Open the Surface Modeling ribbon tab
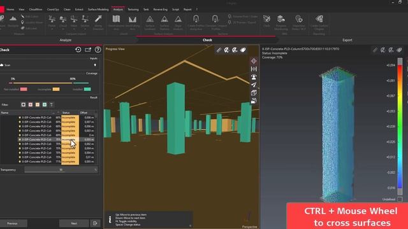Viewport: 408px width, 229px height. coord(98,10)
